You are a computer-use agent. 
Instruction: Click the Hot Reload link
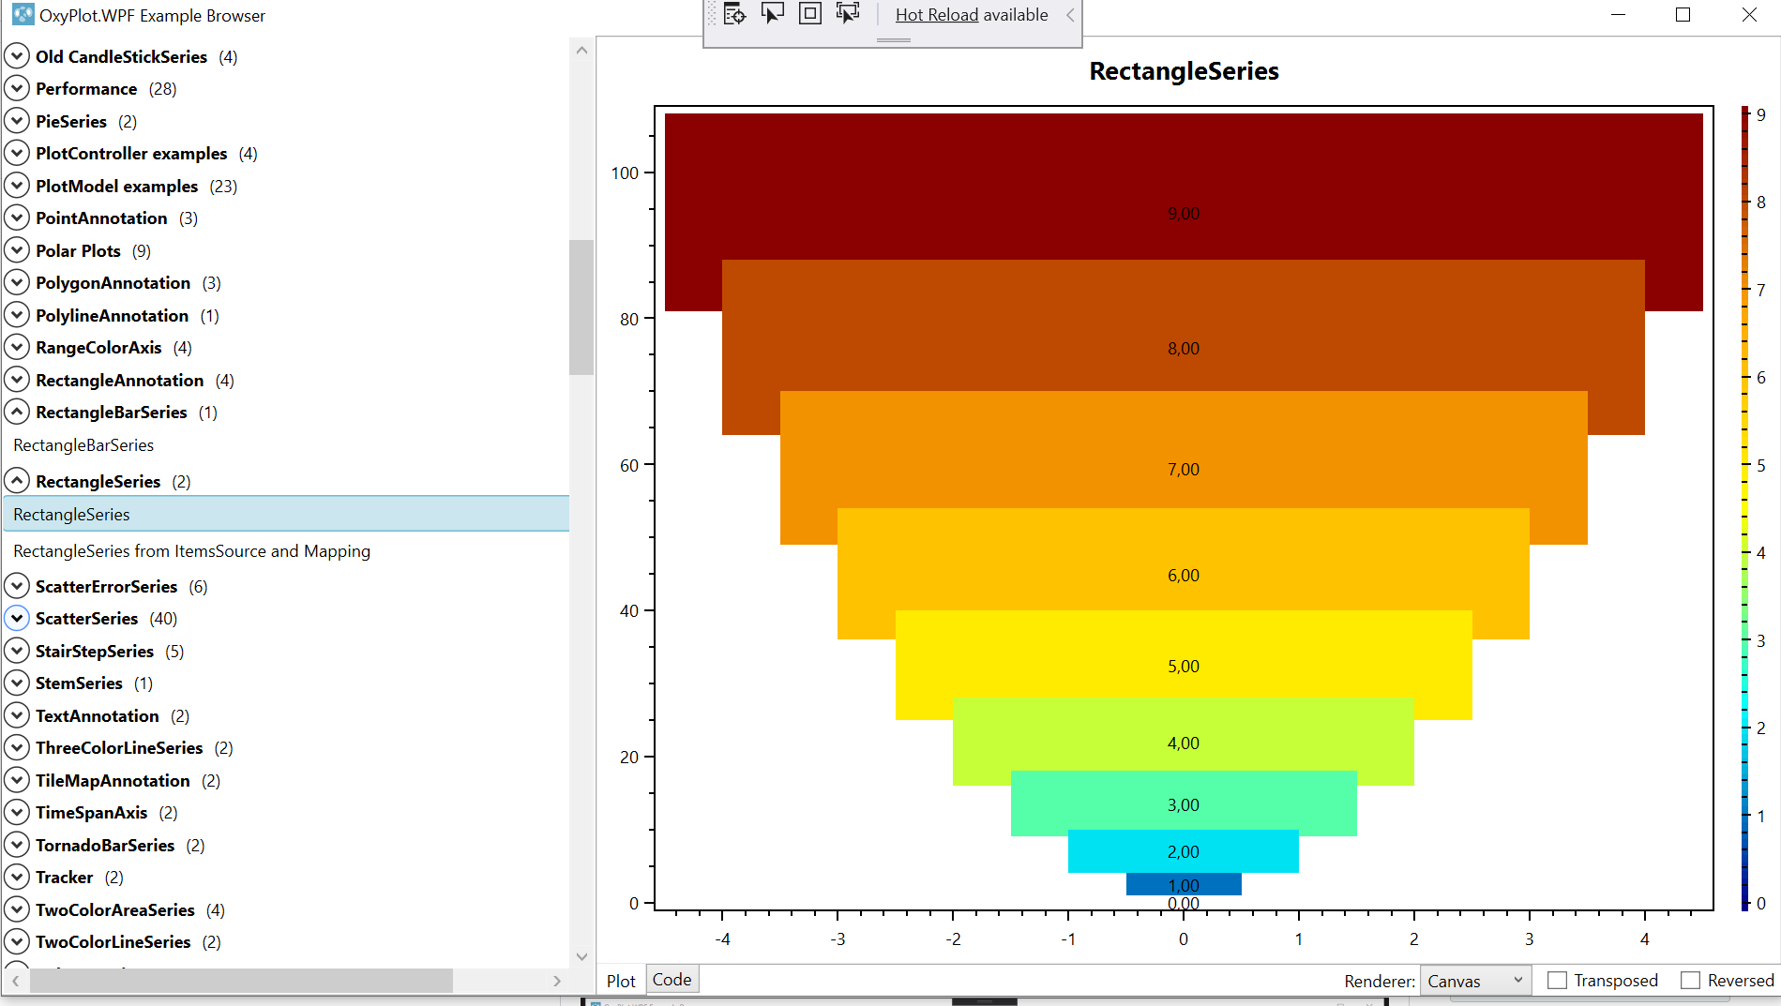[x=935, y=14]
